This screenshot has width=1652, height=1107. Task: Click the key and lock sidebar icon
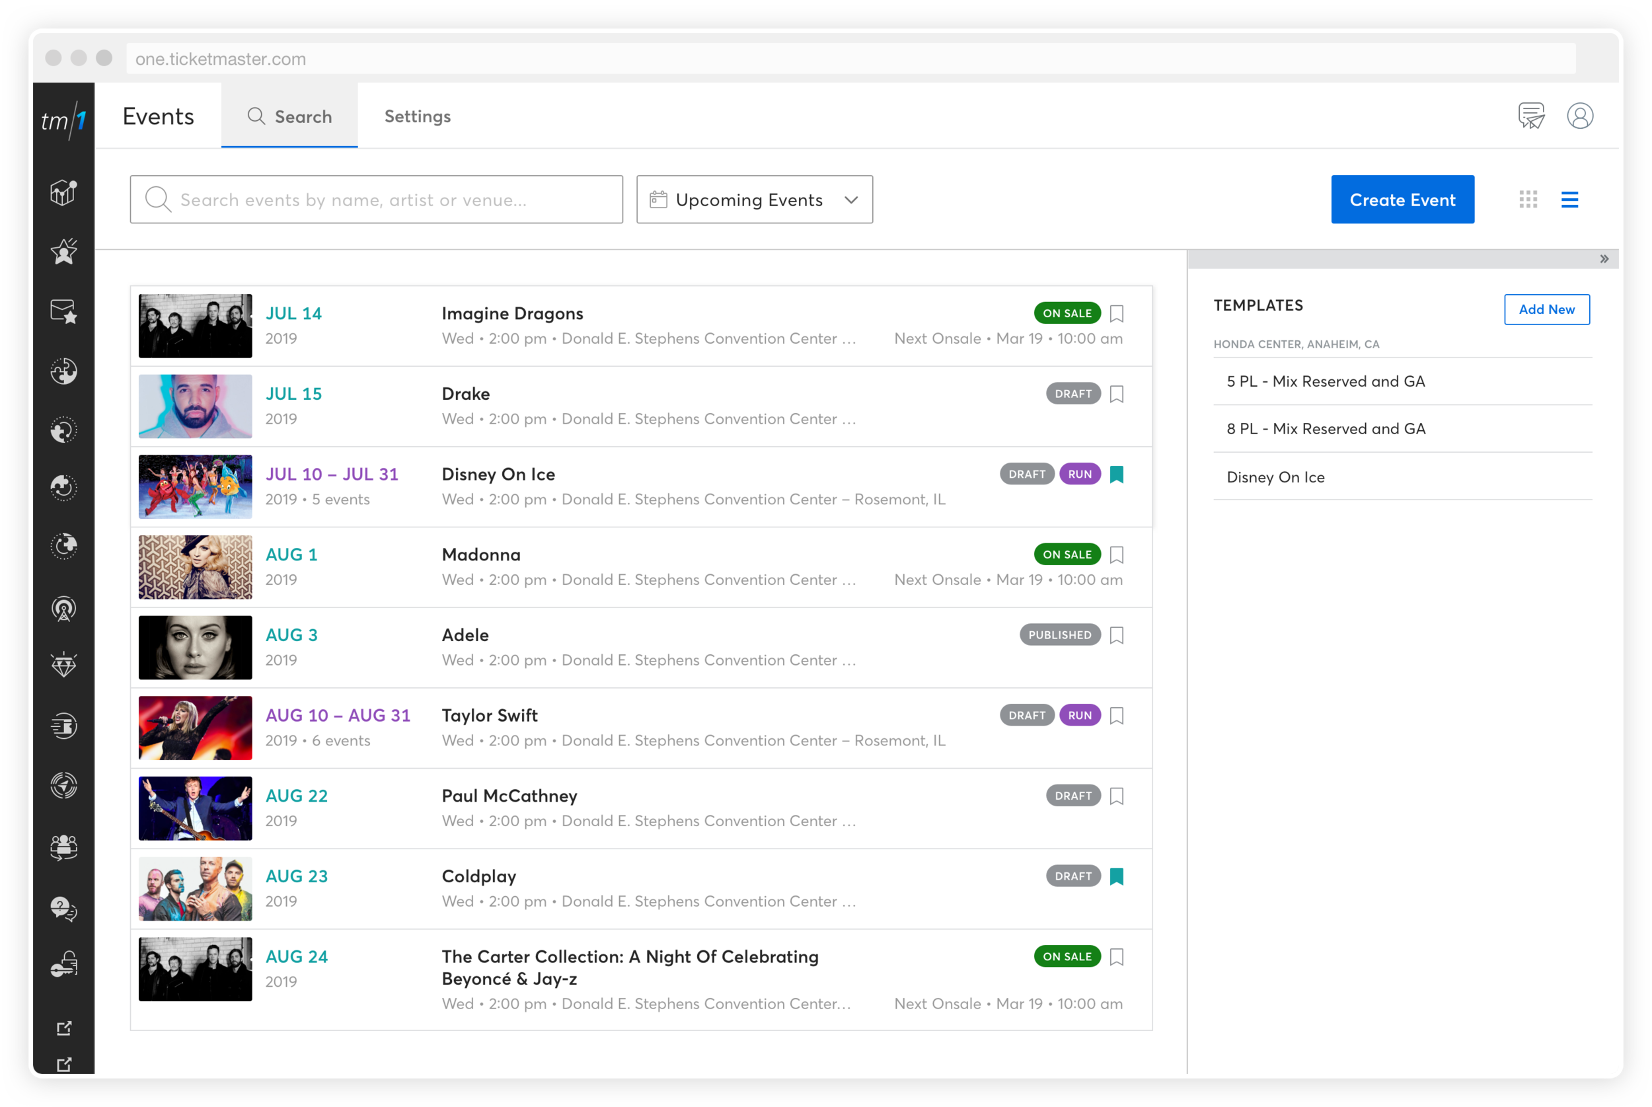(x=63, y=964)
